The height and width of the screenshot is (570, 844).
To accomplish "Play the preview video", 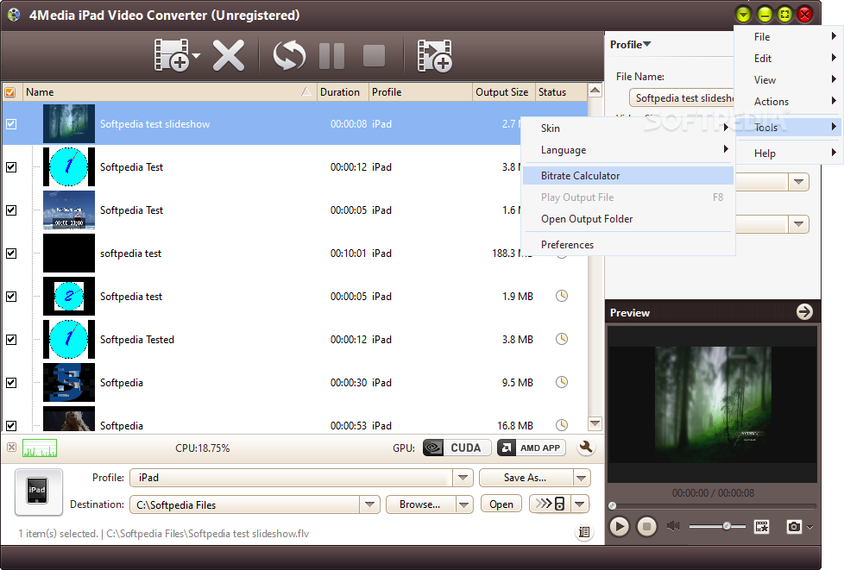I will point(619,526).
